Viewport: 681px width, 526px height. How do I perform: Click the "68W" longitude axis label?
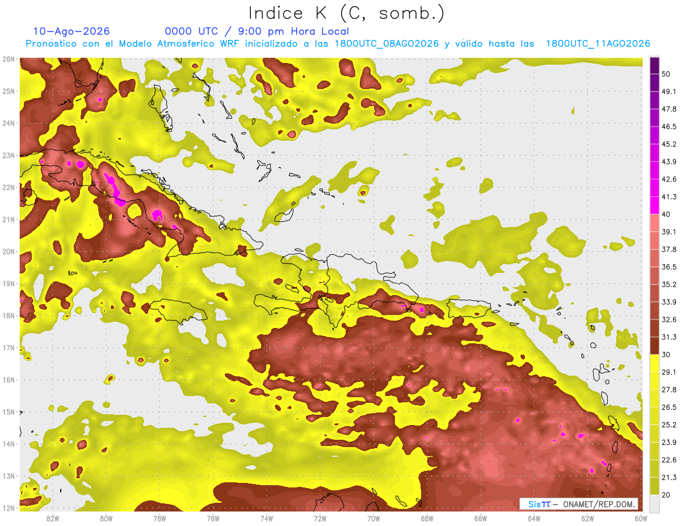pos(427,519)
